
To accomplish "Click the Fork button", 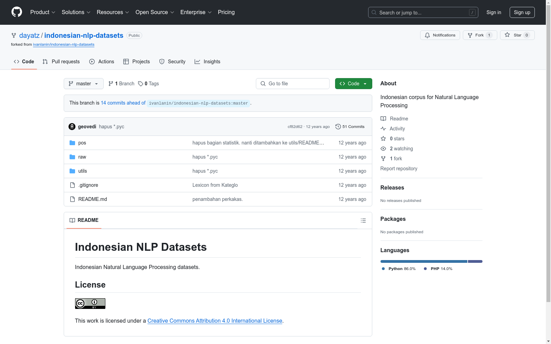I will (x=480, y=35).
